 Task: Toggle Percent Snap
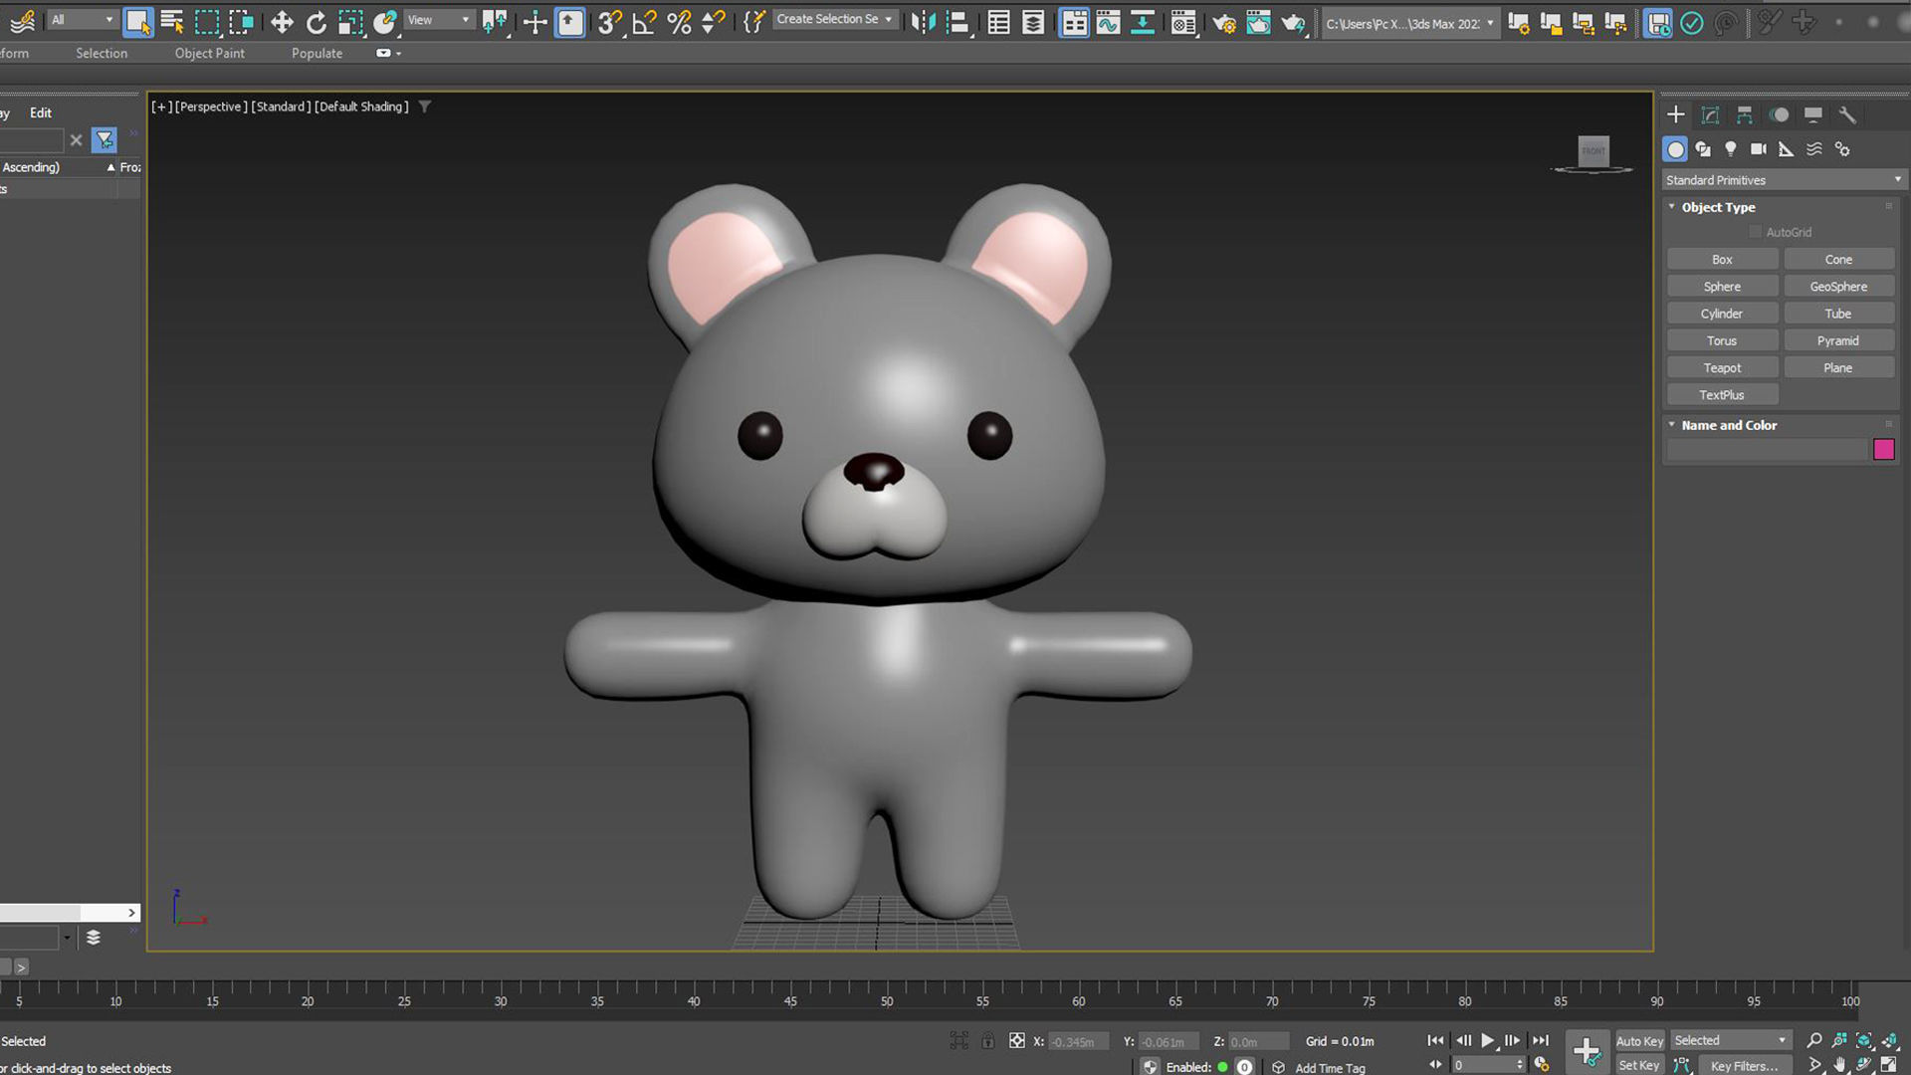pyautogui.click(x=679, y=21)
